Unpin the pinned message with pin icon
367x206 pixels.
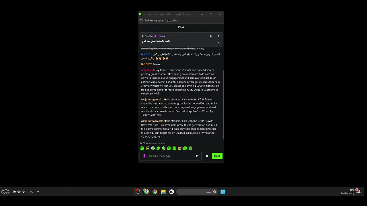(x=211, y=36)
